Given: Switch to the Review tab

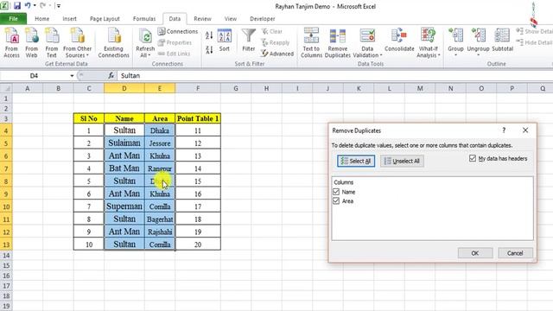Looking at the screenshot, I should tap(202, 19).
